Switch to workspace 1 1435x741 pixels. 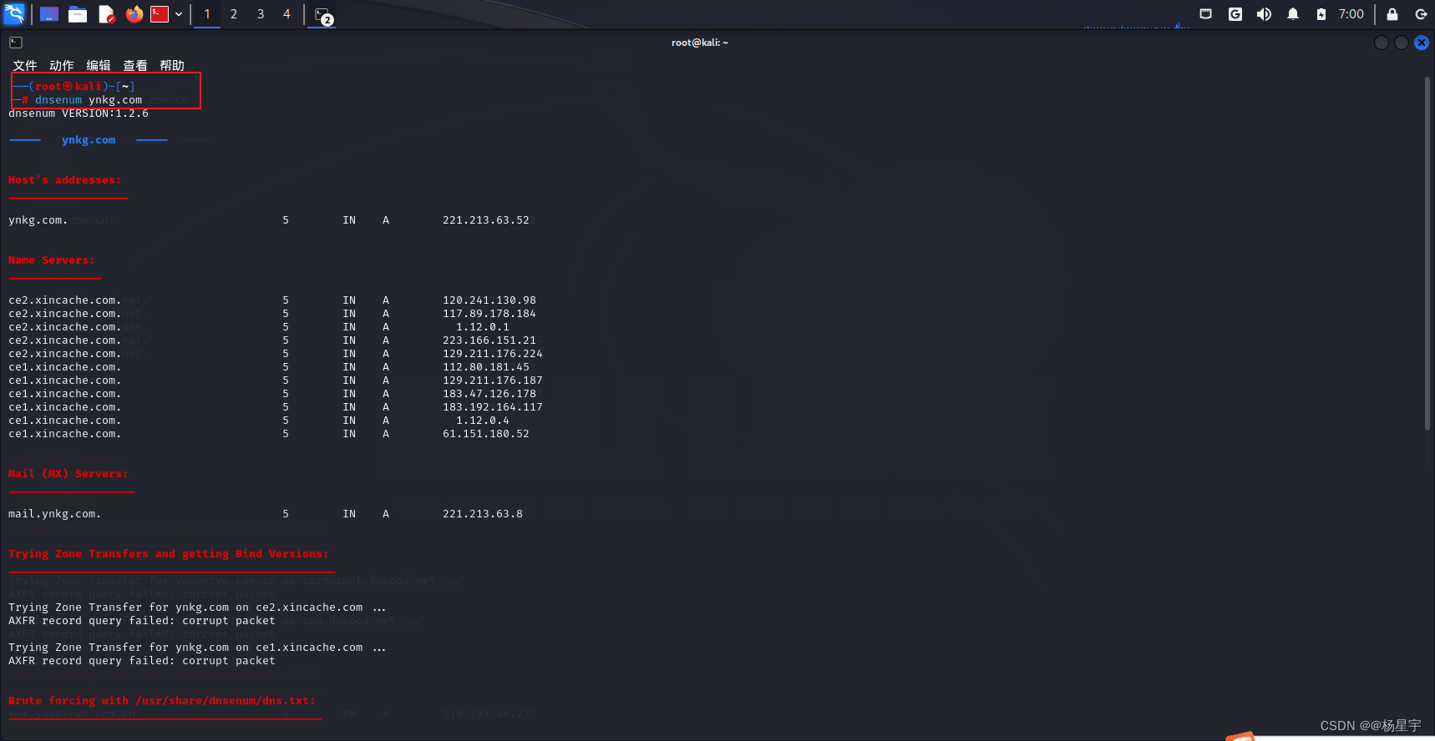pos(207,14)
